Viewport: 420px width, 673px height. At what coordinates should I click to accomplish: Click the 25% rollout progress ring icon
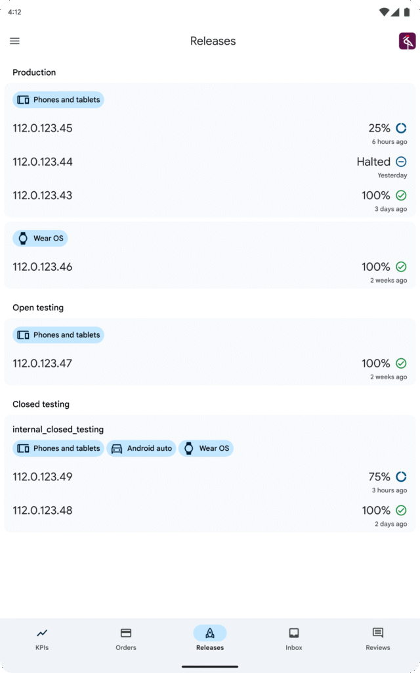coord(401,128)
